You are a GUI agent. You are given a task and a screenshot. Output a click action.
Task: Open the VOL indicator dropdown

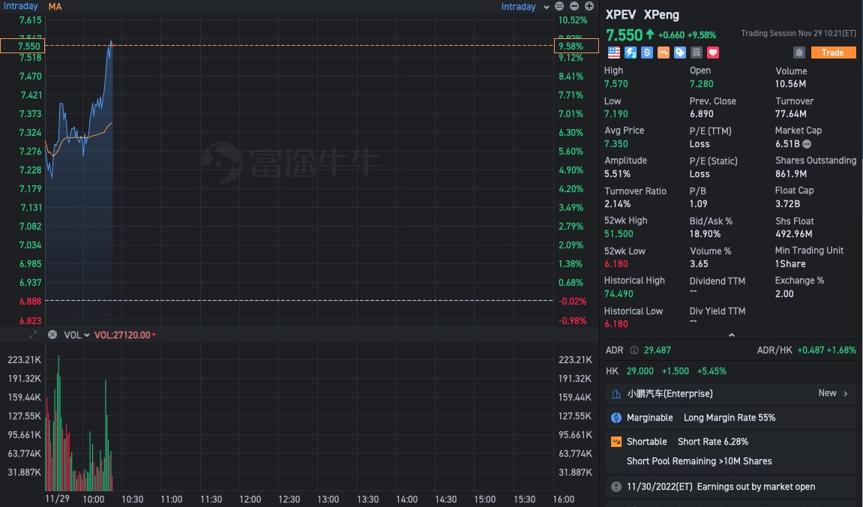(x=76, y=334)
